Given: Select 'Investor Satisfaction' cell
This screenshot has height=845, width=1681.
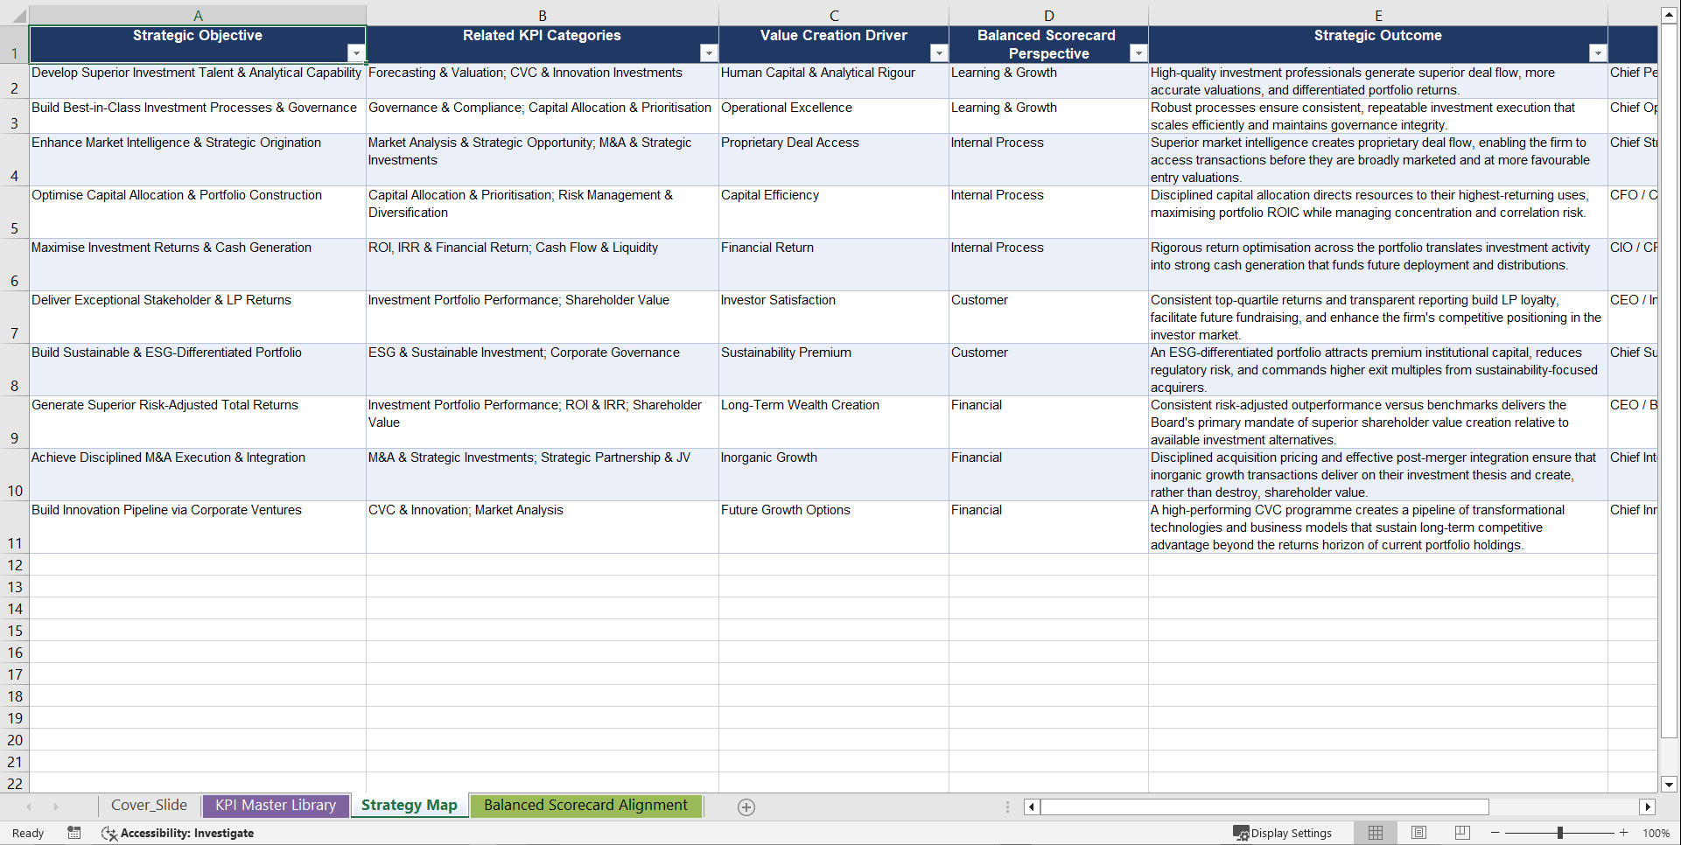Looking at the screenshot, I should [834, 318].
